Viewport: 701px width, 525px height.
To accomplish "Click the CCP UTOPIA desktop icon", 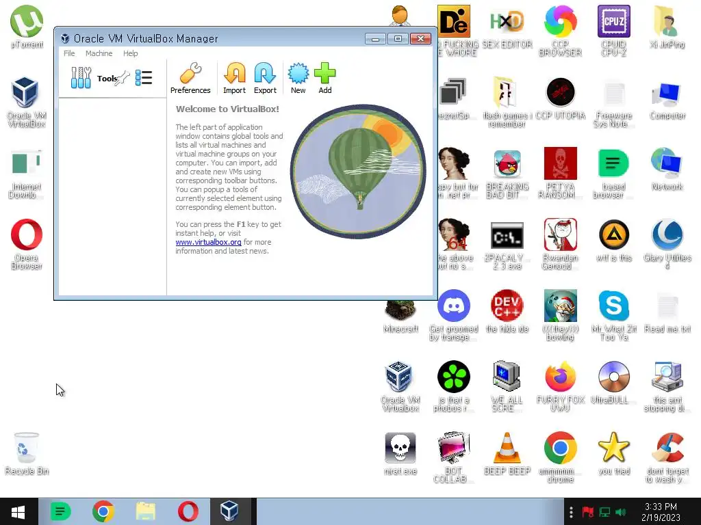I will coord(560,98).
